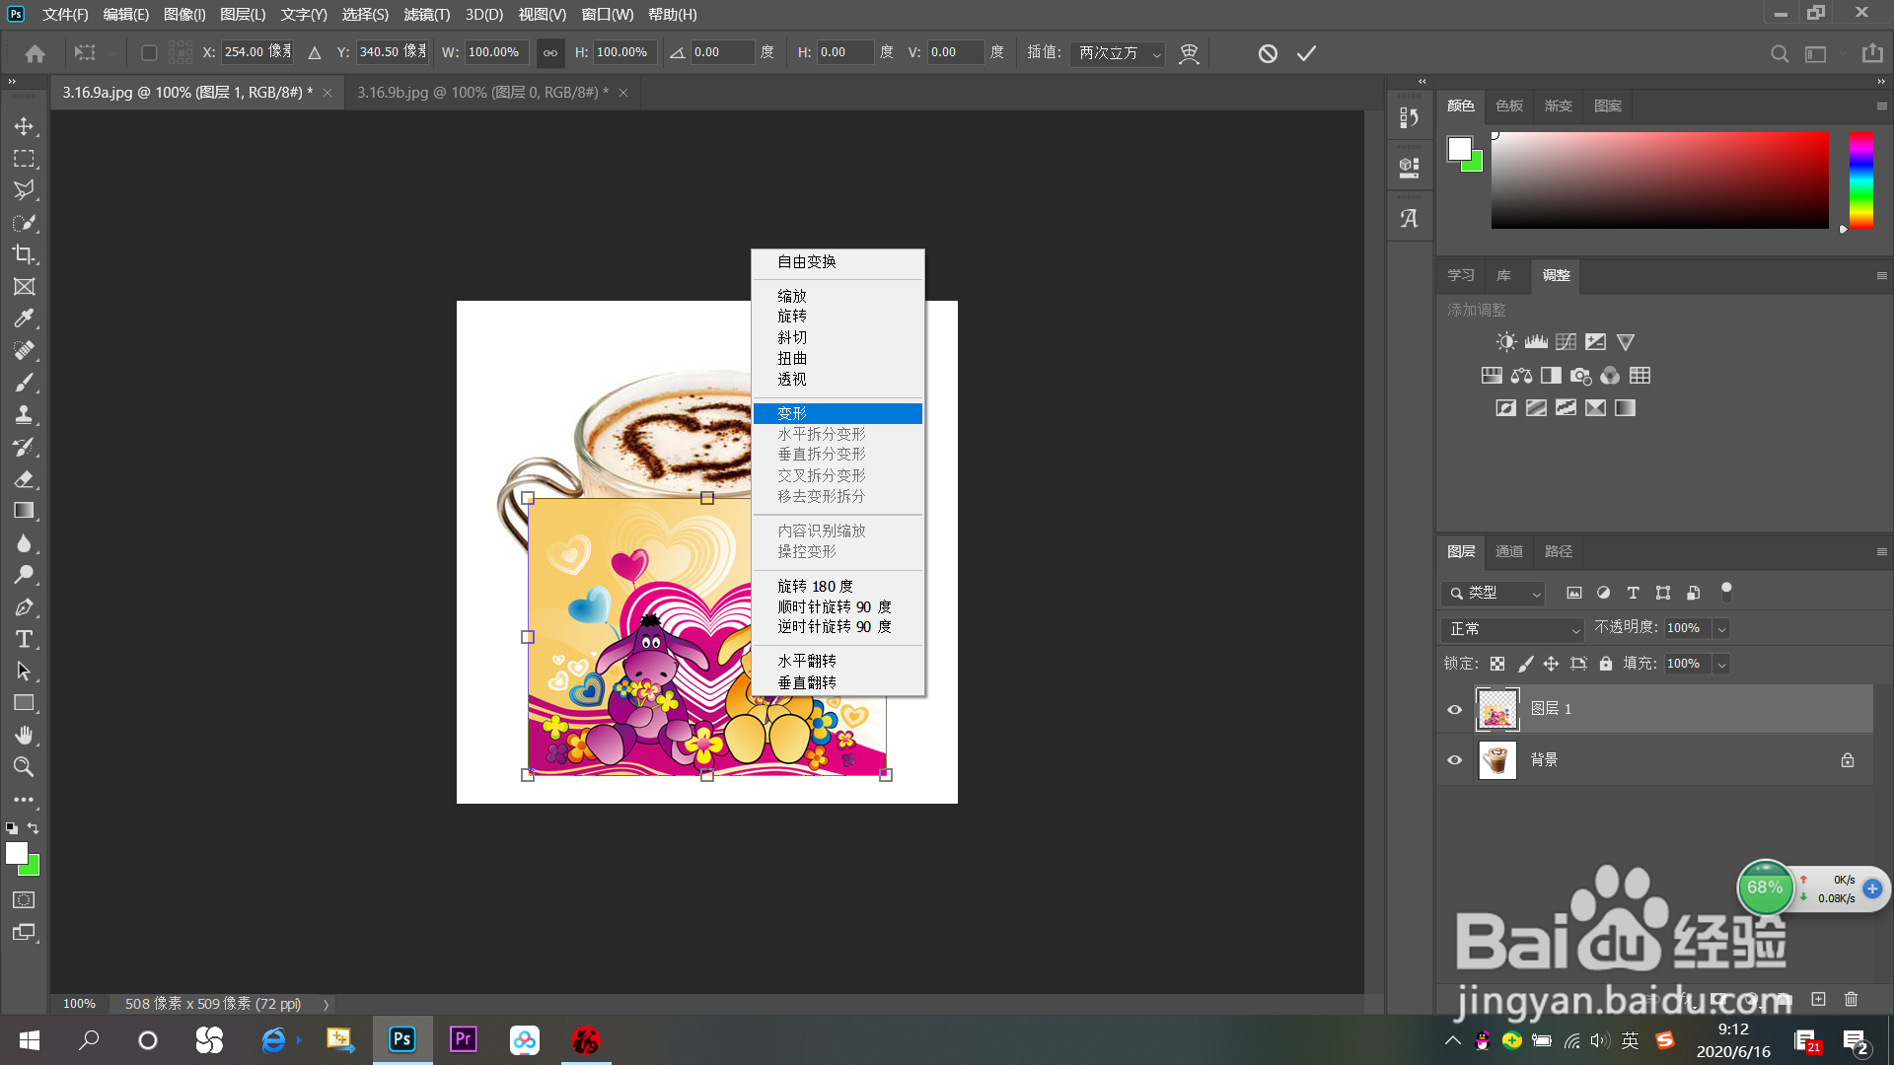Select the Eyedropper tool

pos(24,319)
